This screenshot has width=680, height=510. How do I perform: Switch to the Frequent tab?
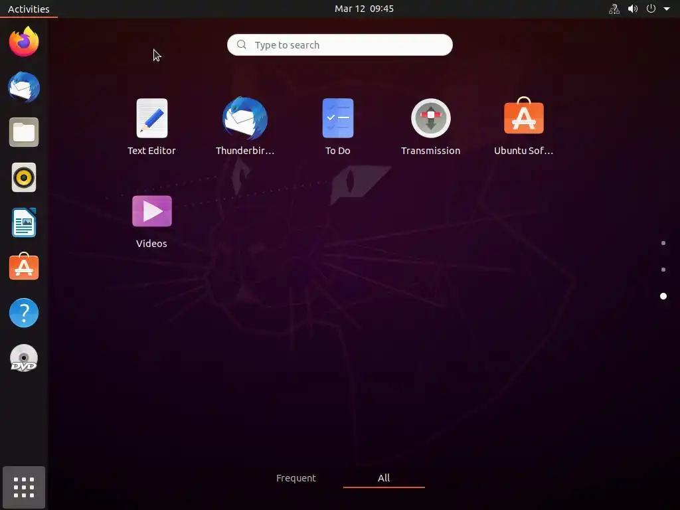296,478
